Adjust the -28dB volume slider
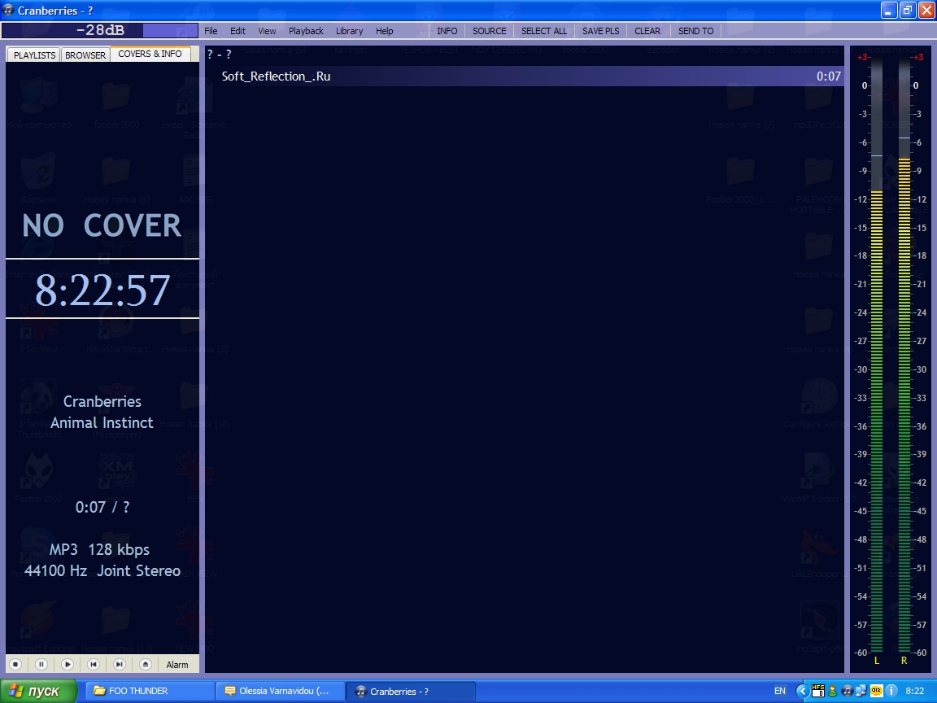 [100, 30]
